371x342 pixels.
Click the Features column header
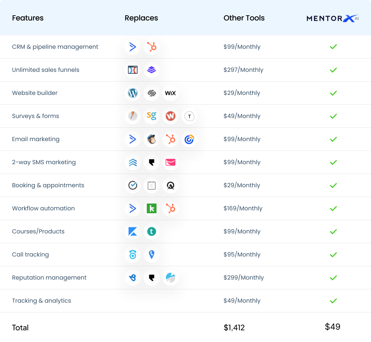(x=28, y=18)
